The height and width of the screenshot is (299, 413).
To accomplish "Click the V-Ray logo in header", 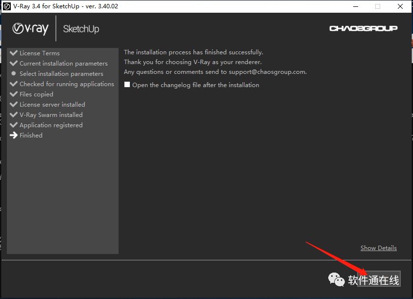I will tap(30, 29).
